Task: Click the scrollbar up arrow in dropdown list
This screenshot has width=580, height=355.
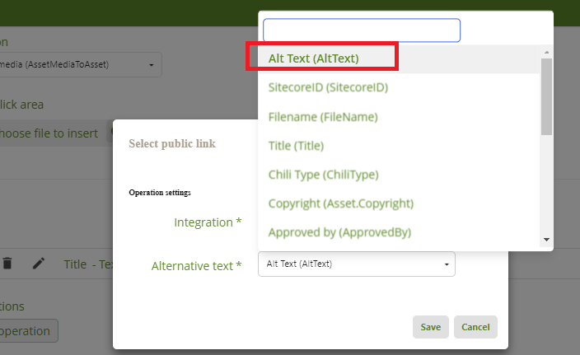Action: [x=545, y=53]
